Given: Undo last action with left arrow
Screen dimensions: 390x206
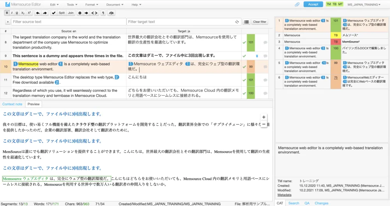Looking at the screenshot, I should (x=38, y=13).
